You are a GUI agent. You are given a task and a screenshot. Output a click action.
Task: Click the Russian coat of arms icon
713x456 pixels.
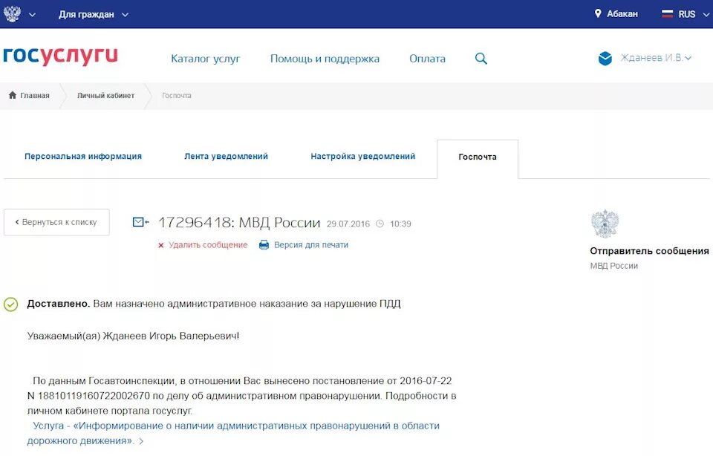pyautogui.click(x=12, y=13)
